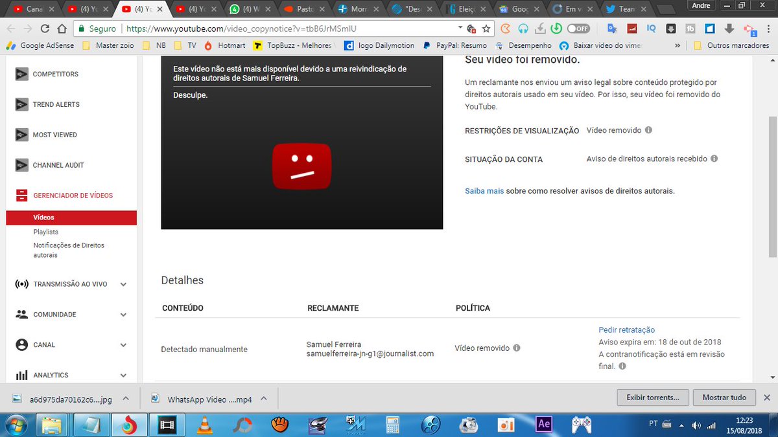Click the browser Back arrow
The image size is (778, 437).
pos(11,29)
